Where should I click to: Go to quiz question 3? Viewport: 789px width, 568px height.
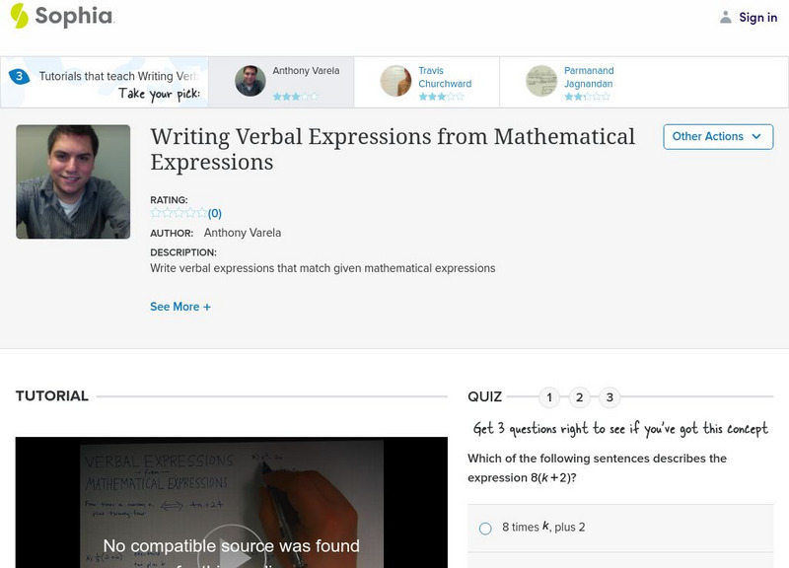coord(610,397)
